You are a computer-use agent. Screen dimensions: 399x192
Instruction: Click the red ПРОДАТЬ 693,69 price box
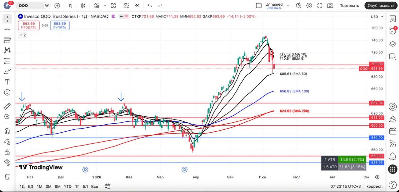[x=29, y=26]
